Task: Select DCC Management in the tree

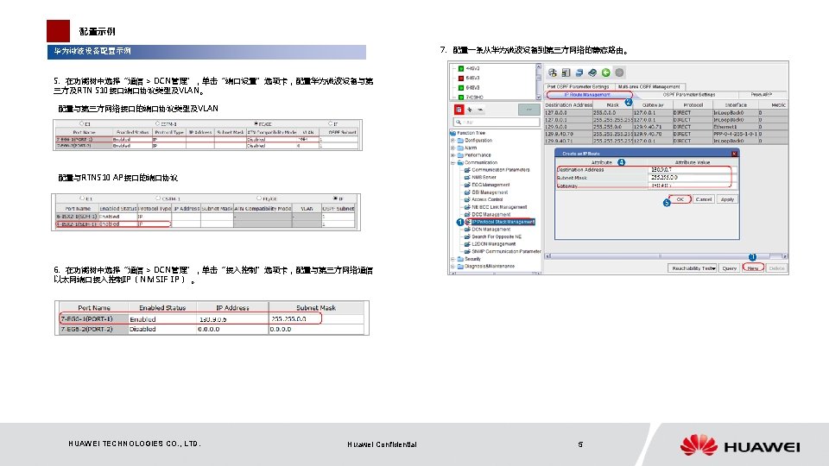Action: pos(491,215)
